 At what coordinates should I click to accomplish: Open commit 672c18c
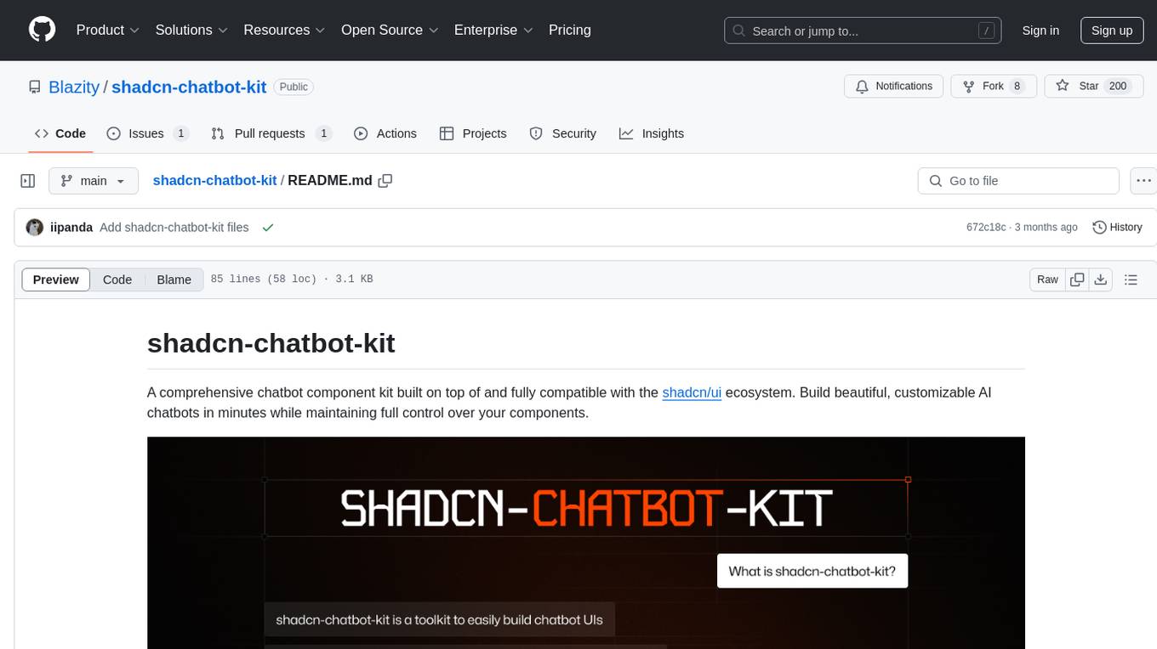[x=986, y=228]
